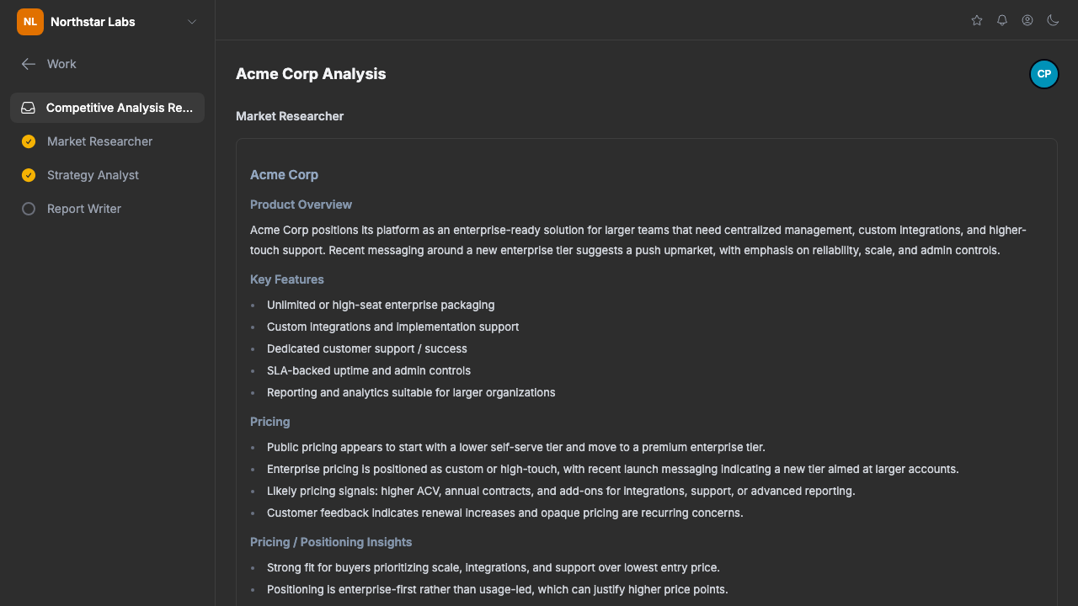The height and width of the screenshot is (606, 1078).
Task: Click the Acme Corp heading in report
Action: coord(284,175)
